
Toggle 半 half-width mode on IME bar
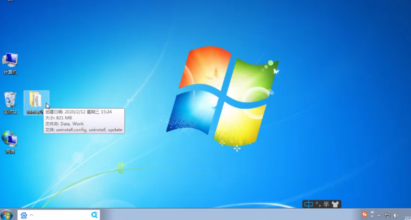coord(326,204)
